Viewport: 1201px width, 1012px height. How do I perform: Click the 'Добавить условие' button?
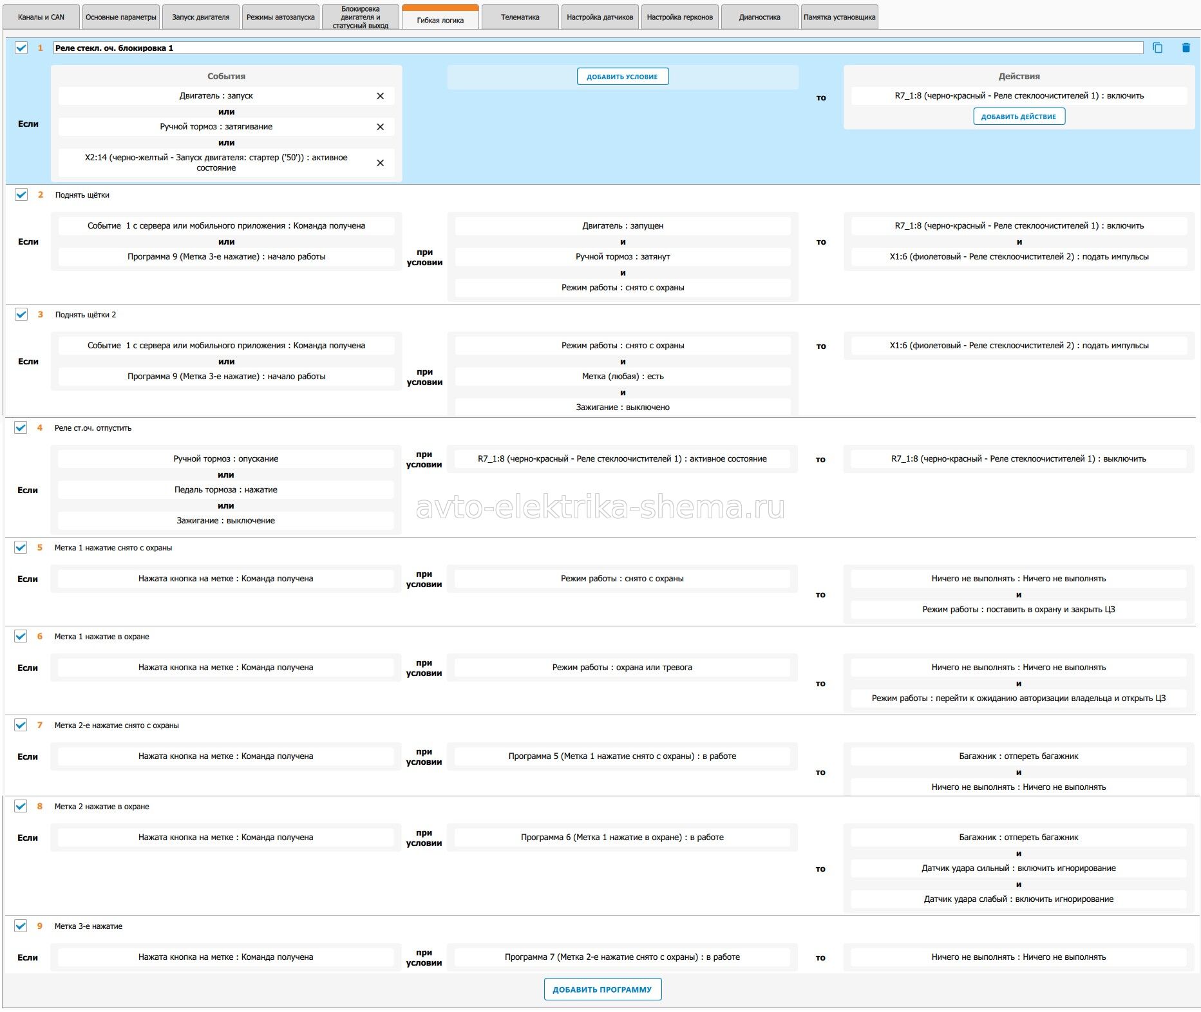pyautogui.click(x=622, y=77)
